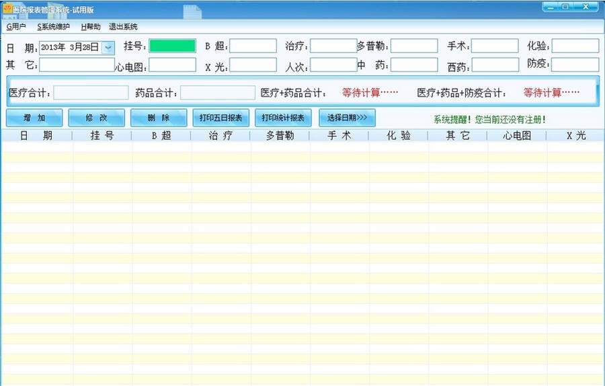The height and width of the screenshot is (386, 605).
Task: Click the 心电图 input field
Action: (x=172, y=65)
